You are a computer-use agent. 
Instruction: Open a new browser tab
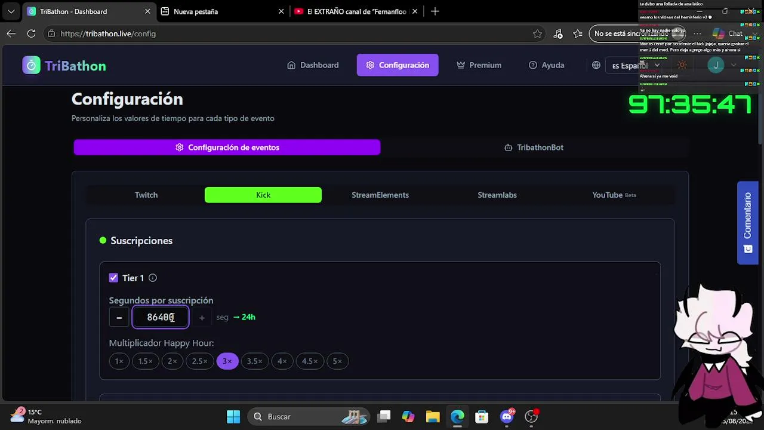(435, 11)
